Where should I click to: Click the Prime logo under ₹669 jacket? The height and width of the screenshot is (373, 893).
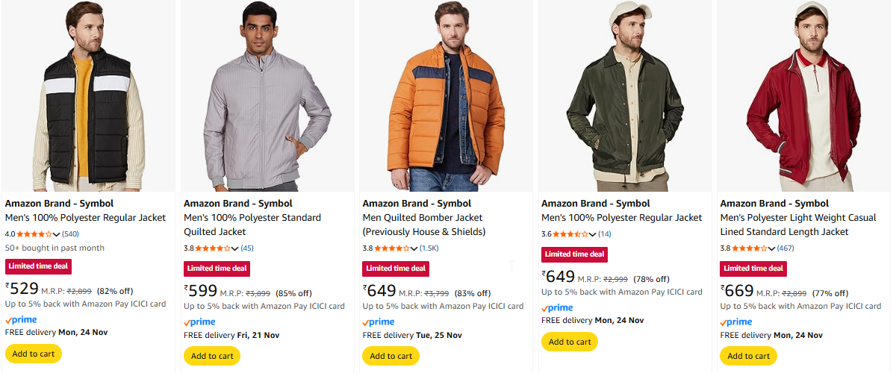click(x=736, y=322)
